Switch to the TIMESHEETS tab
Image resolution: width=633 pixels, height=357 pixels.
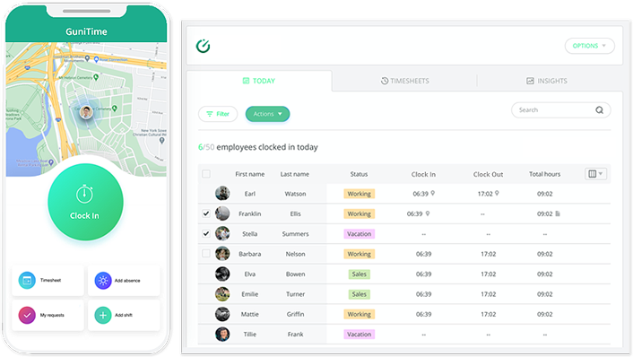(405, 81)
